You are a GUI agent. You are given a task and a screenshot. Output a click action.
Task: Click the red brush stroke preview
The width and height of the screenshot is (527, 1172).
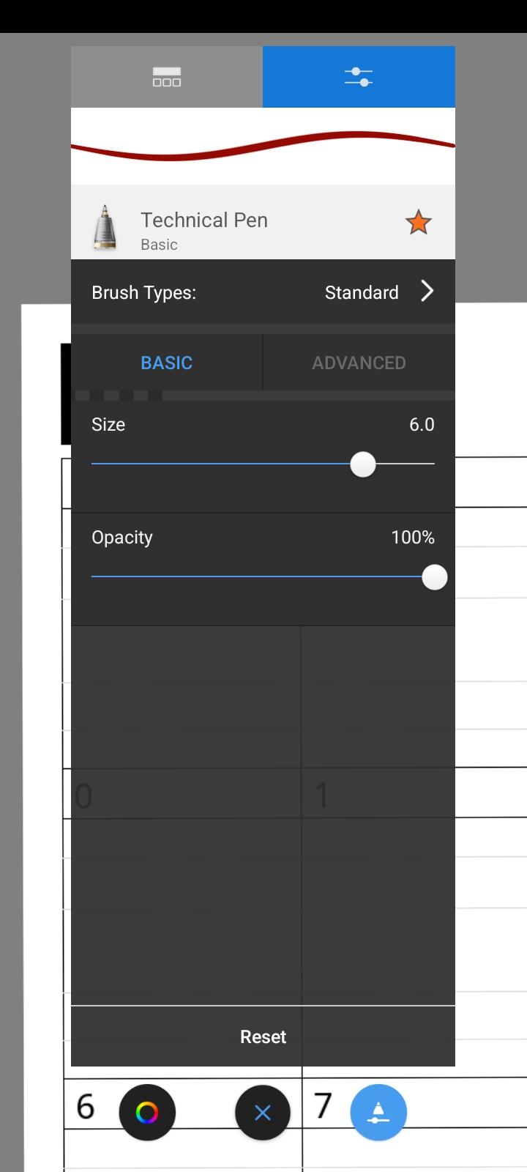(x=263, y=146)
